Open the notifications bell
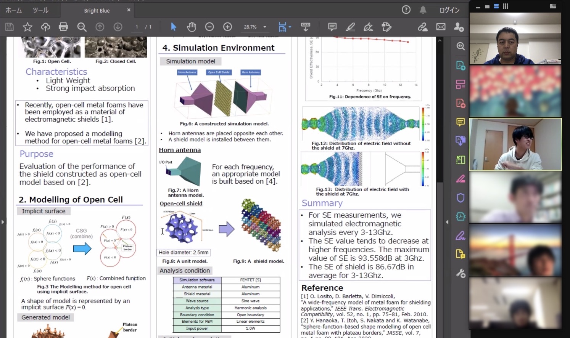This screenshot has width=570, height=338. pyautogui.click(x=423, y=10)
